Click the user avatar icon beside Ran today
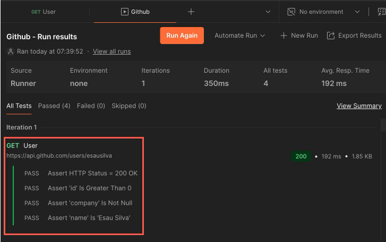Screen dimensions: 386x242 click(x=11, y=51)
